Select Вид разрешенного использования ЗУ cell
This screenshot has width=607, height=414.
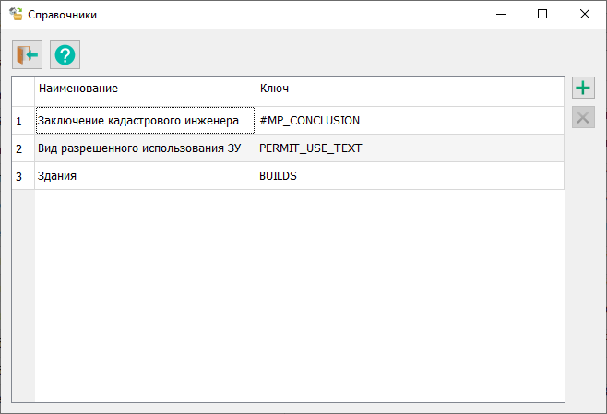[145, 148]
